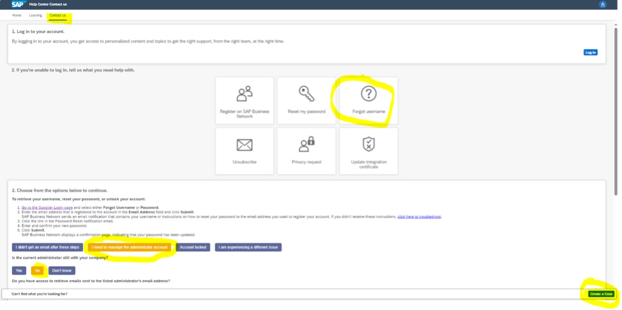Click the Create a Case button
The width and height of the screenshot is (622, 310).
601,294
